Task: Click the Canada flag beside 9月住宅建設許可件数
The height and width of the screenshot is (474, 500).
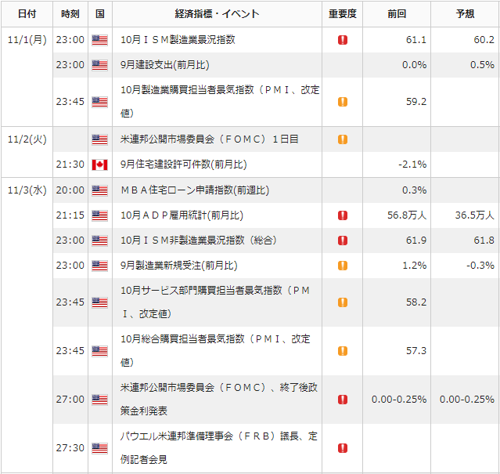Action: pos(100,165)
